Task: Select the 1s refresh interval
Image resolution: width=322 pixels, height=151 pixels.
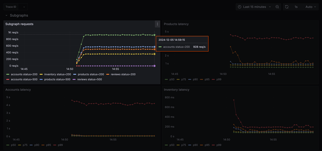Action: click(296, 7)
